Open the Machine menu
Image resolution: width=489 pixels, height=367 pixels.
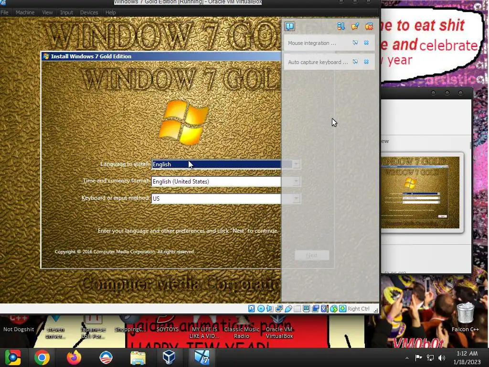coord(25,12)
